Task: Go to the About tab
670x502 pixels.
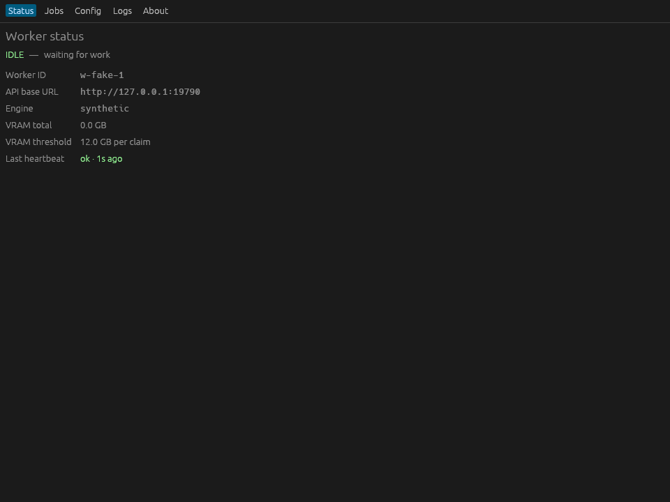Action: 156,10
